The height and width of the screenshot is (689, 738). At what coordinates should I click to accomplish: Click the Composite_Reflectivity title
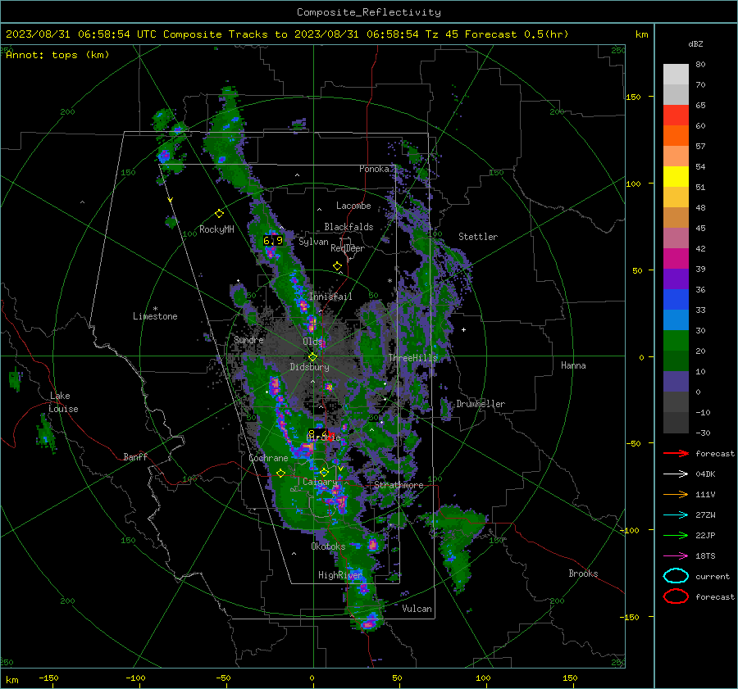tap(368, 12)
